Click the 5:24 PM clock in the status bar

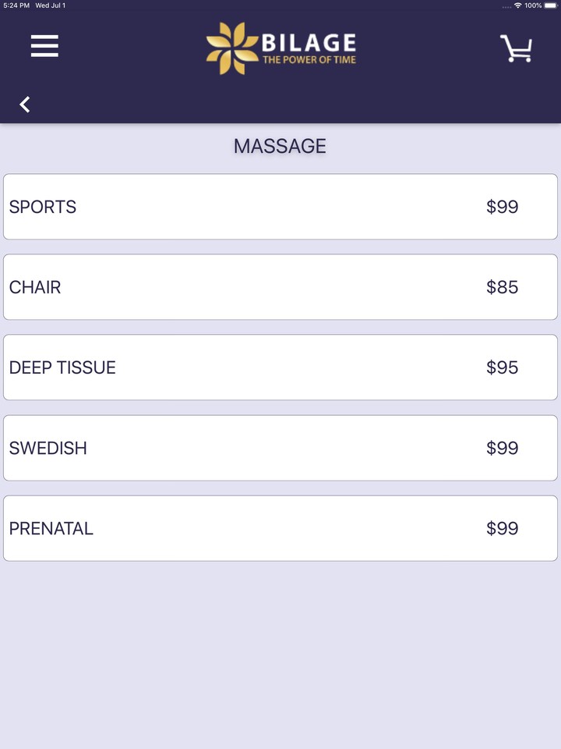pyautogui.click(x=16, y=5)
